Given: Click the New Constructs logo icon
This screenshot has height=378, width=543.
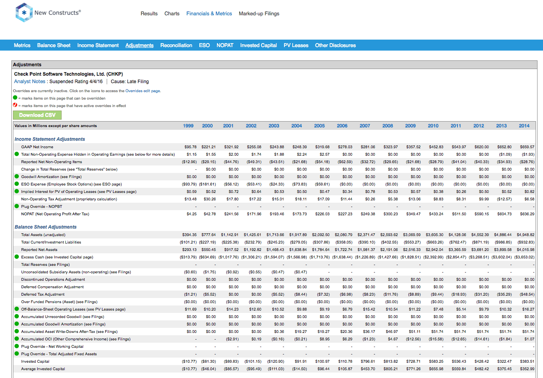Looking at the screenshot, I should tap(24, 13).
